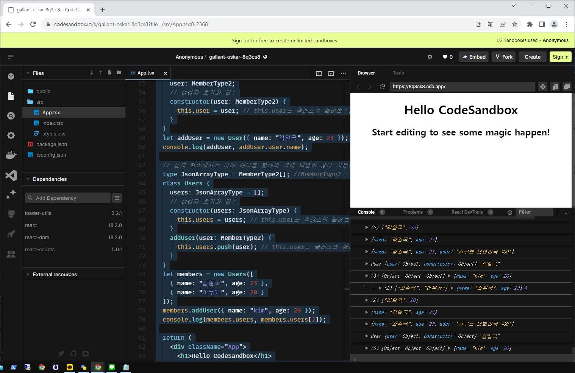Open the React DevTools tab
The image size is (575, 373).
click(x=467, y=212)
